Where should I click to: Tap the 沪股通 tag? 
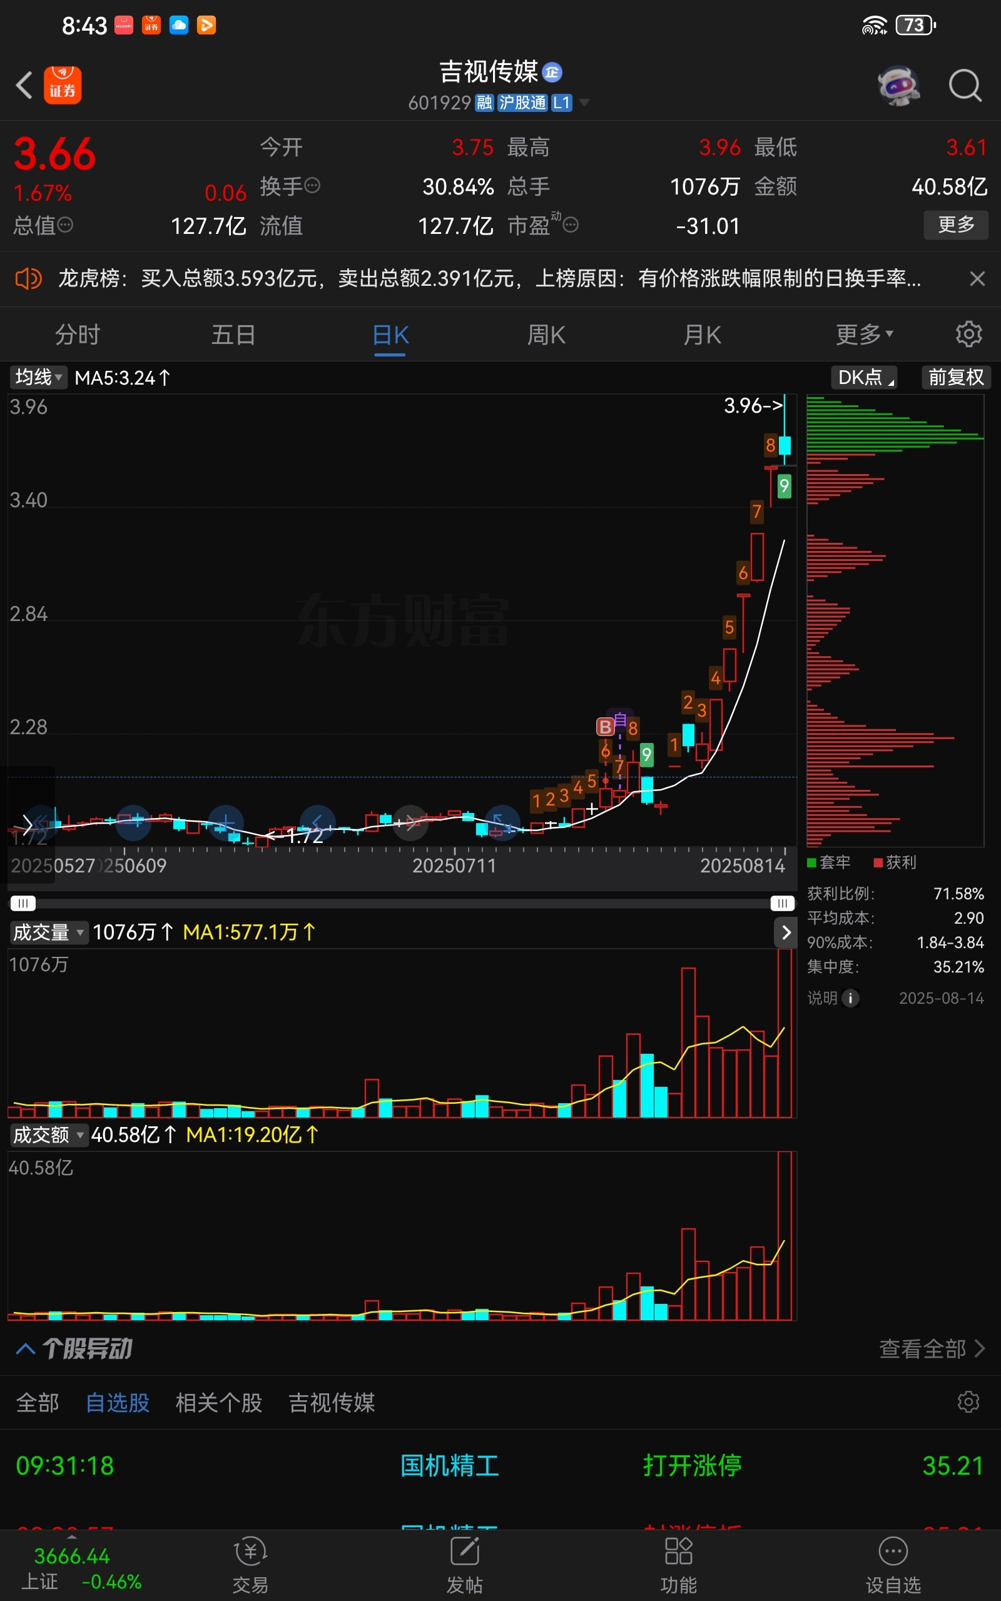pyautogui.click(x=522, y=103)
